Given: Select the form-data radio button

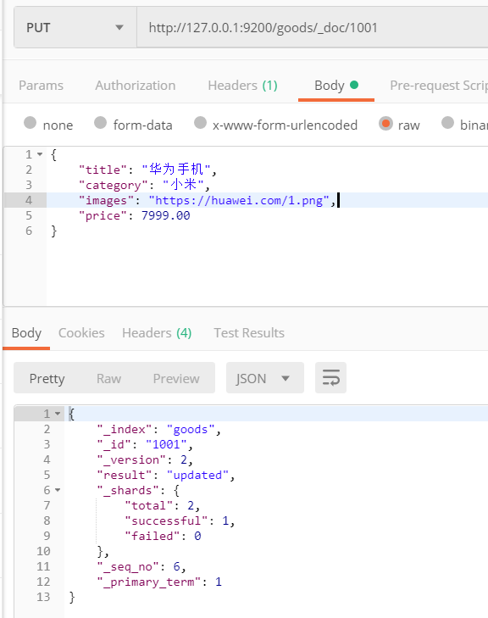Looking at the screenshot, I should (x=101, y=123).
